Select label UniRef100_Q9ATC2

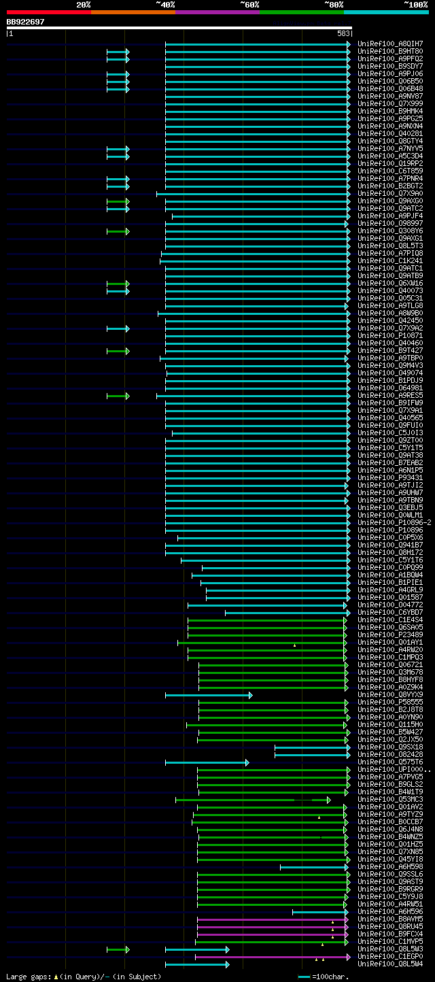tap(390, 208)
